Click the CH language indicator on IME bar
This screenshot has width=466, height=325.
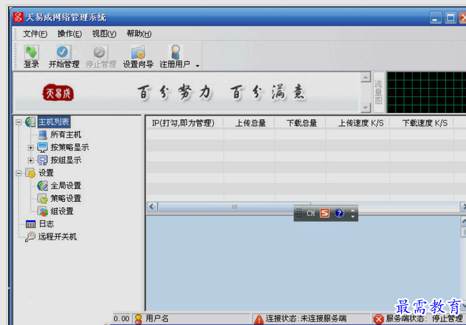point(310,213)
